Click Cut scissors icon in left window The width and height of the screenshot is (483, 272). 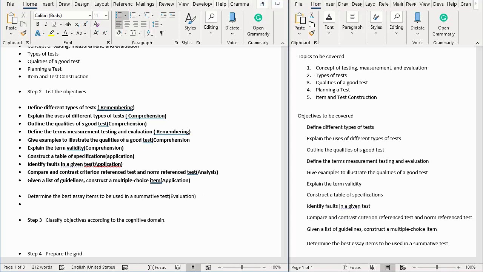coord(23,15)
